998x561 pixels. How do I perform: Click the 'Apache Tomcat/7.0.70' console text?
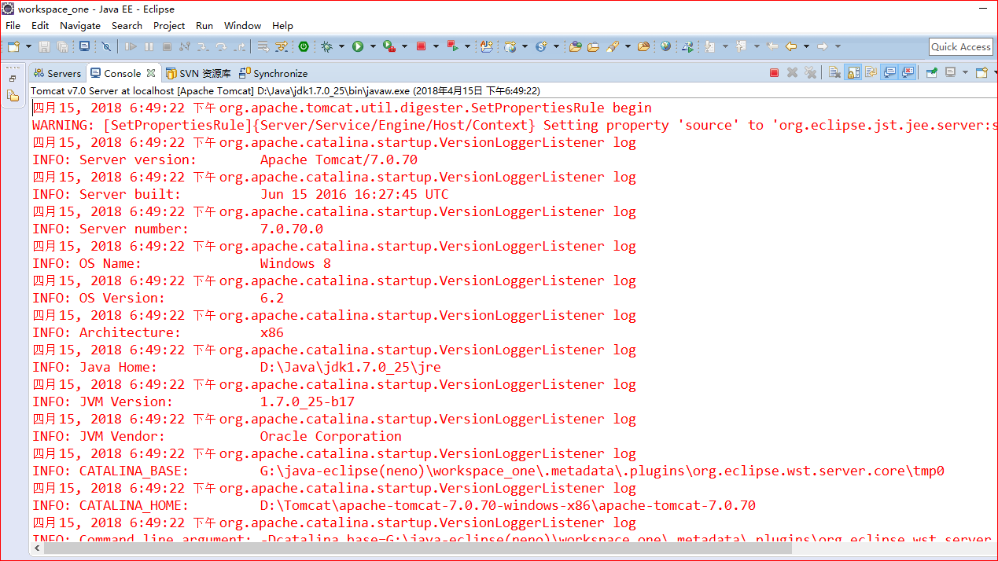coord(339,159)
